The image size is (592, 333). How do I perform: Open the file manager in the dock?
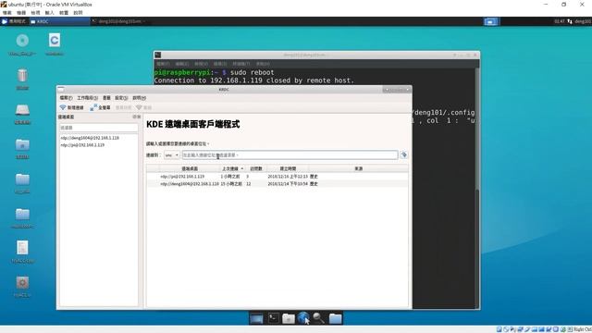click(288, 318)
